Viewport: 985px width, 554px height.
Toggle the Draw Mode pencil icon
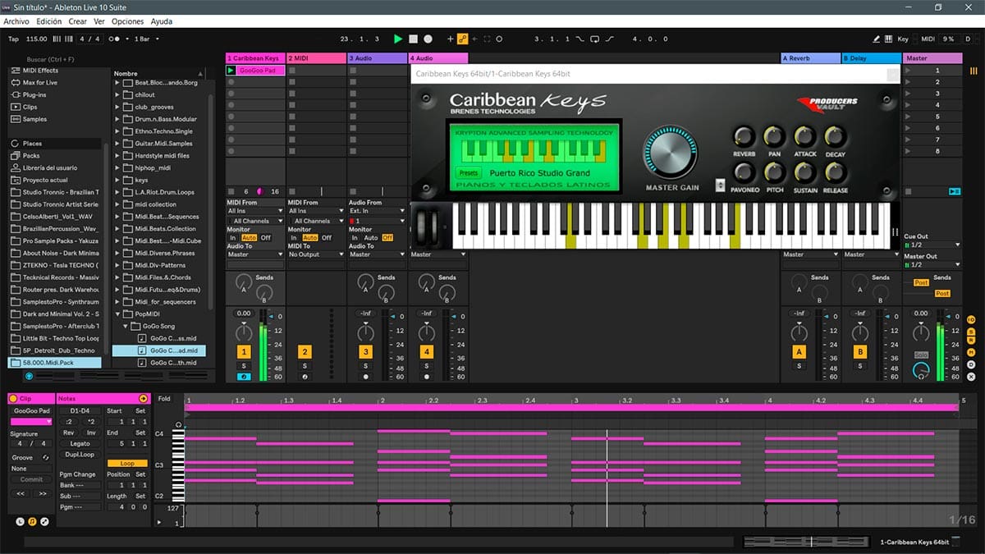tap(877, 39)
